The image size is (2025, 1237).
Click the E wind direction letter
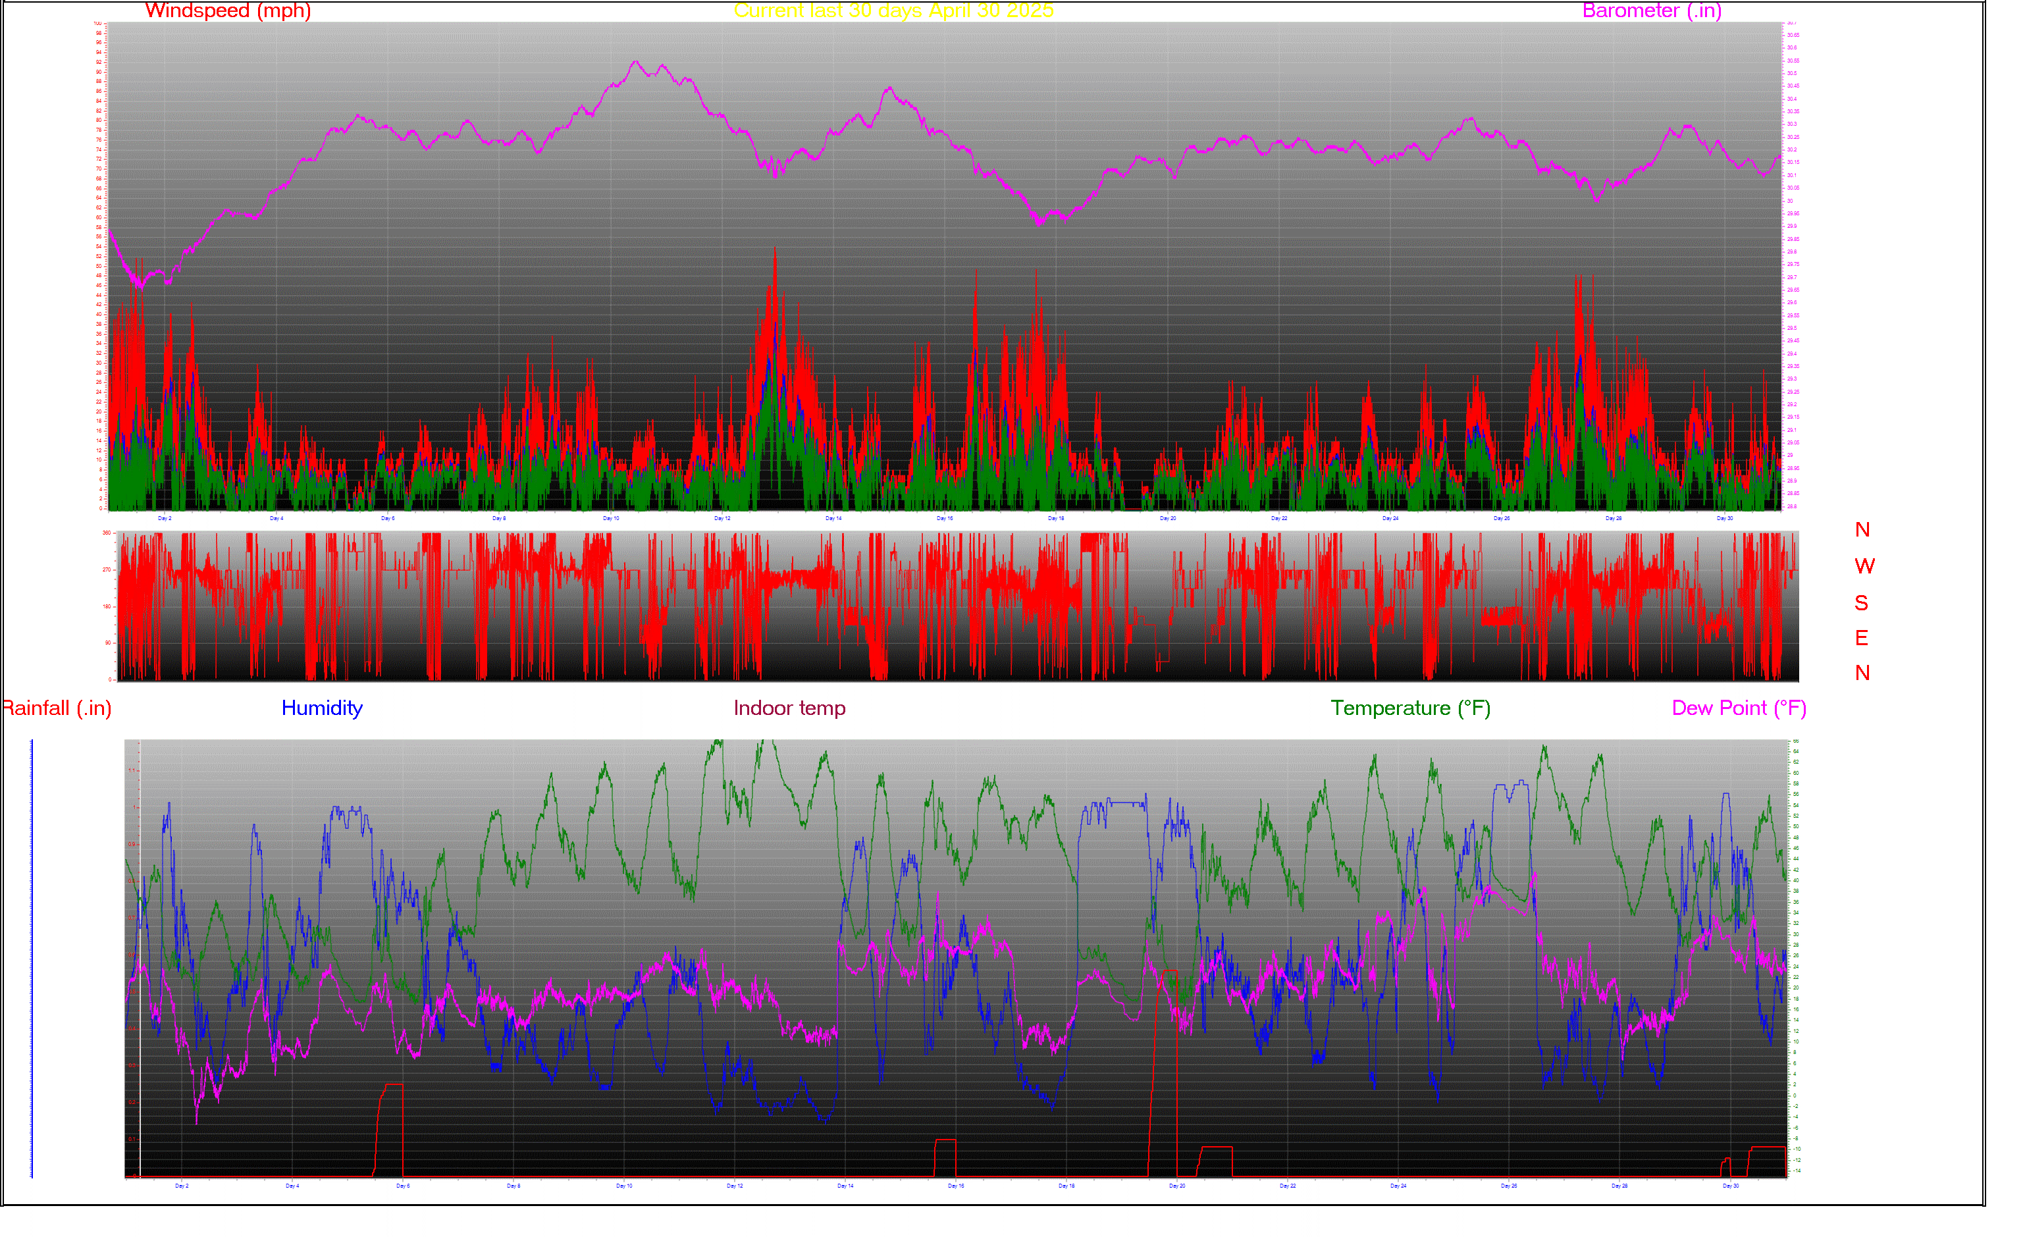[1862, 639]
